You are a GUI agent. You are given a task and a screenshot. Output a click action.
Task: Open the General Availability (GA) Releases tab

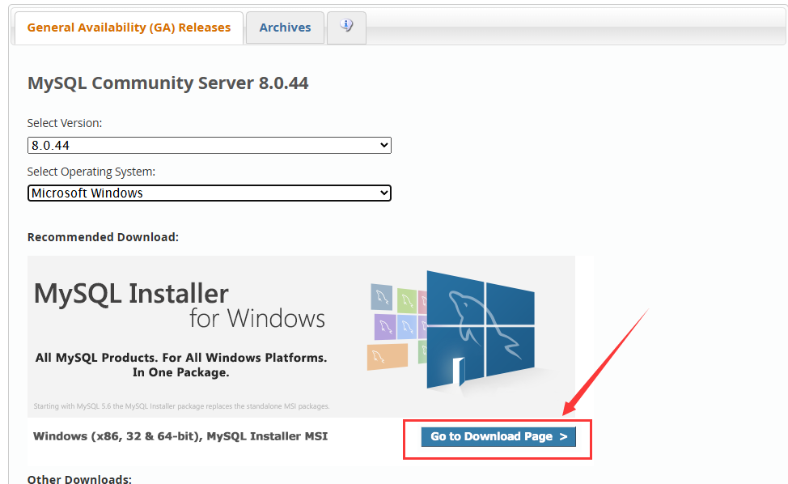129,28
